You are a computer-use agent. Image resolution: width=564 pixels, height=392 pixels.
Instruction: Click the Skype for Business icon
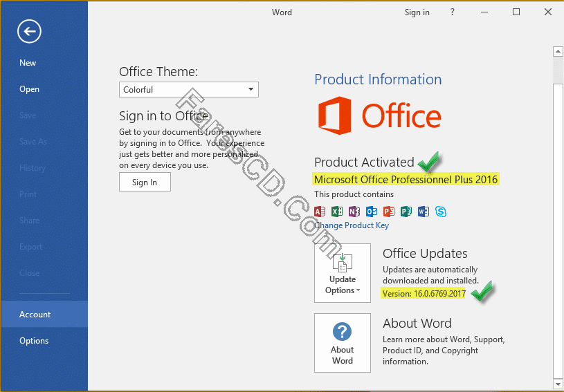[441, 212]
